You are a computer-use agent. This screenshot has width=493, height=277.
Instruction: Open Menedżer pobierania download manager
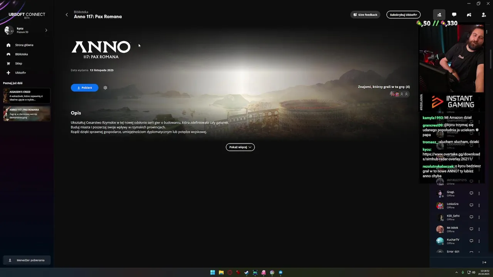(x=27, y=260)
